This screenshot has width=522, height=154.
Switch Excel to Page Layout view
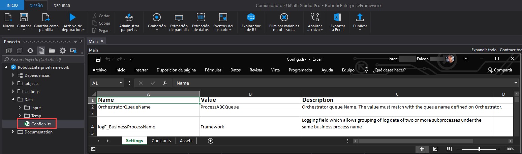(x=435, y=149)
